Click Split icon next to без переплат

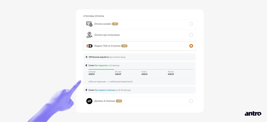[x=87, y=65]
